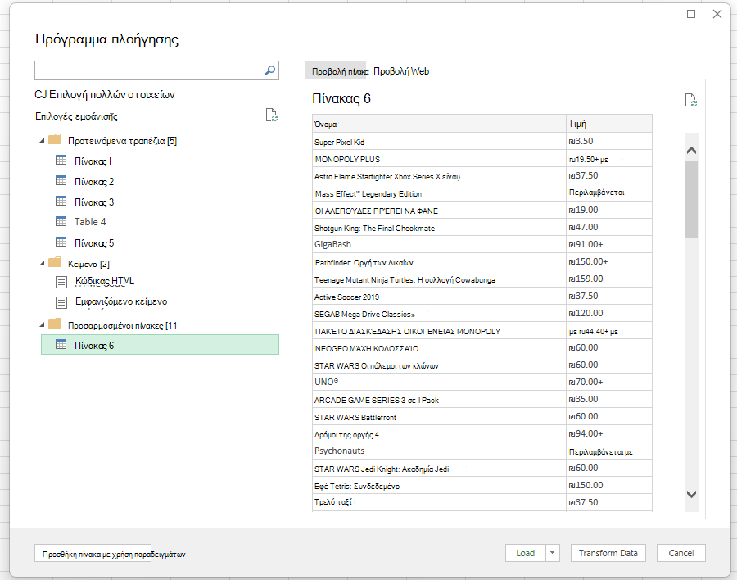The height and width of the screenshot is (580, 737).
Task: Click the ₪159.00 price cell
Action: click(x=609, y=279)
